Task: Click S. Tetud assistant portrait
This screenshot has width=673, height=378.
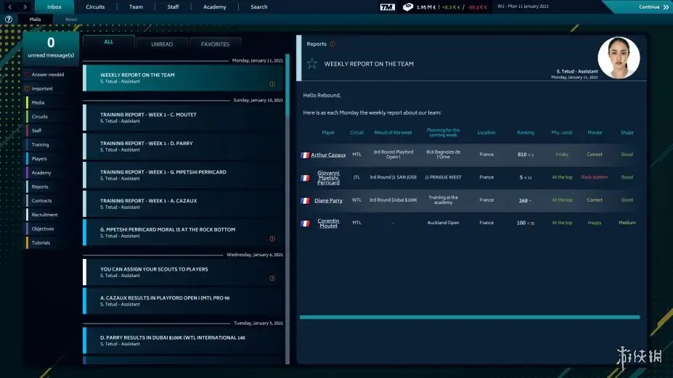Action: coord(619,57)
